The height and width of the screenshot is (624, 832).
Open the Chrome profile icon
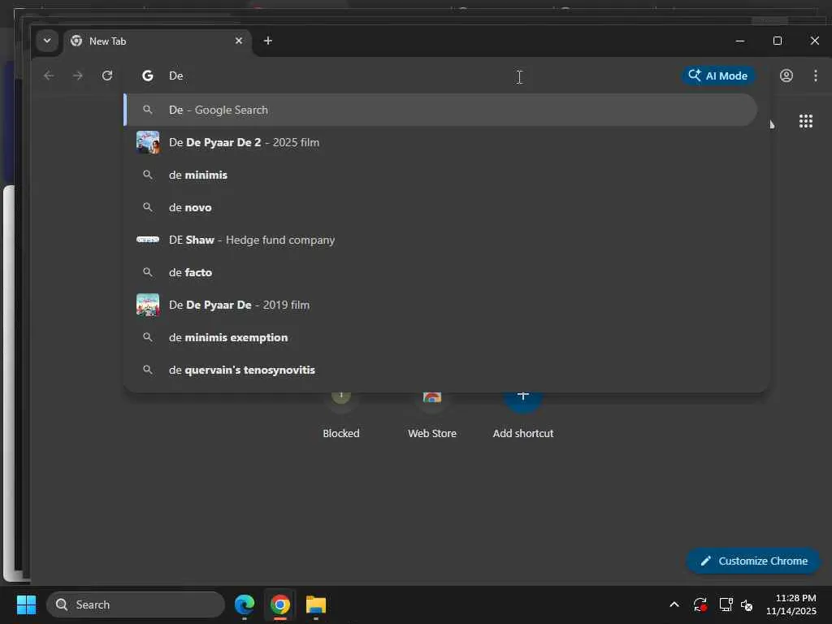click(x=786, y=76)
